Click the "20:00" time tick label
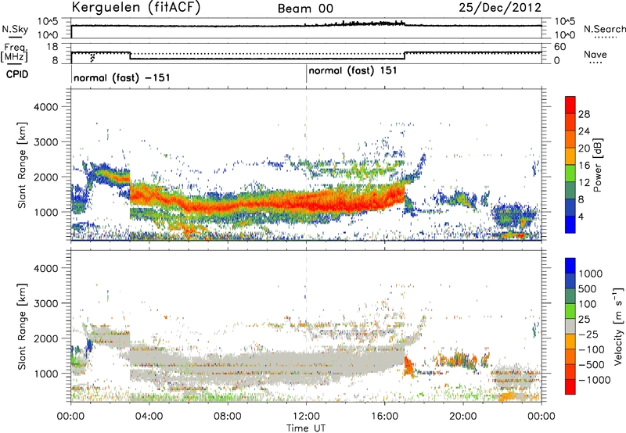 [x=463, y=417]
